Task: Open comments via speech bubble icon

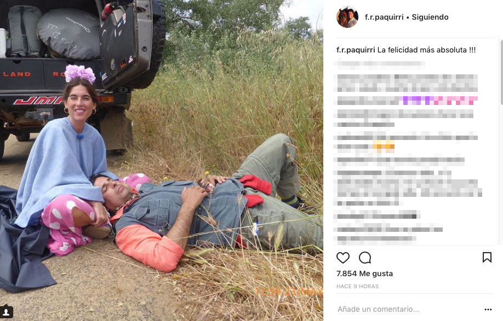Action: [365, 258]
